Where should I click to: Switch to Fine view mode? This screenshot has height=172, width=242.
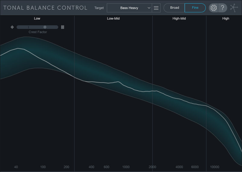[195, 8]
